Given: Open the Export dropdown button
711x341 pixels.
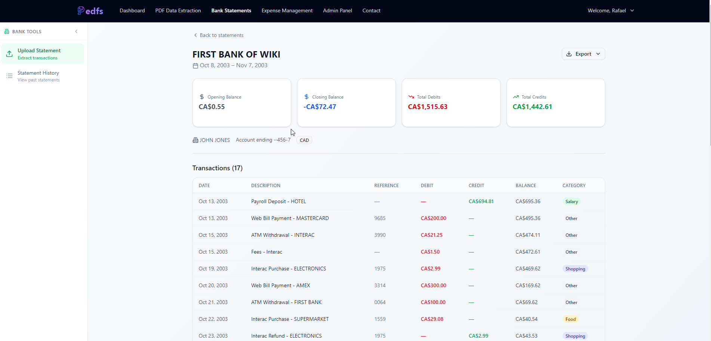Looking at the screenshot, I should coord(583,54).
